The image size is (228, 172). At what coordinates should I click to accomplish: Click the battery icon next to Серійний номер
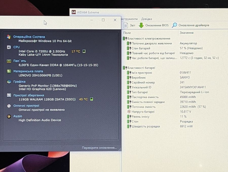coord(129,82)
